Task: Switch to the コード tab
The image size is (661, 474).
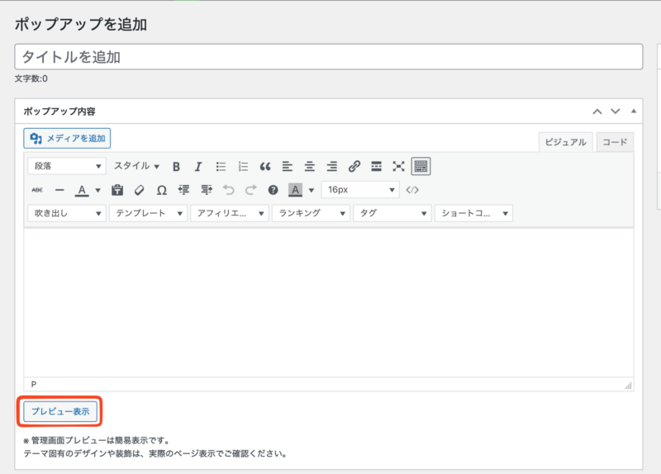Action: coord(615,142)
